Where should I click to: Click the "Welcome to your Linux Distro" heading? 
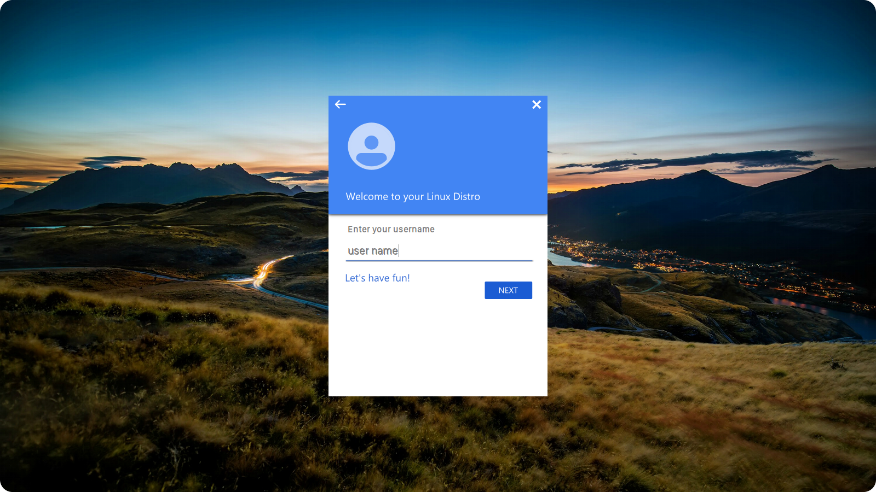pos(413,196)
